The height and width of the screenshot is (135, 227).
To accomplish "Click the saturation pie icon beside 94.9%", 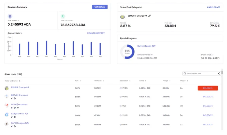I will [x=121, y=97].
